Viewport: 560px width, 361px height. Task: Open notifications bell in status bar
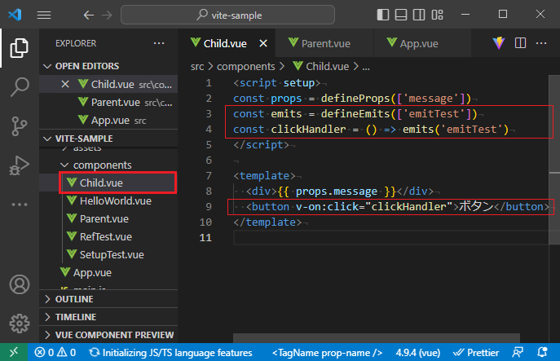pyautogui.click(x=542, y=352)
